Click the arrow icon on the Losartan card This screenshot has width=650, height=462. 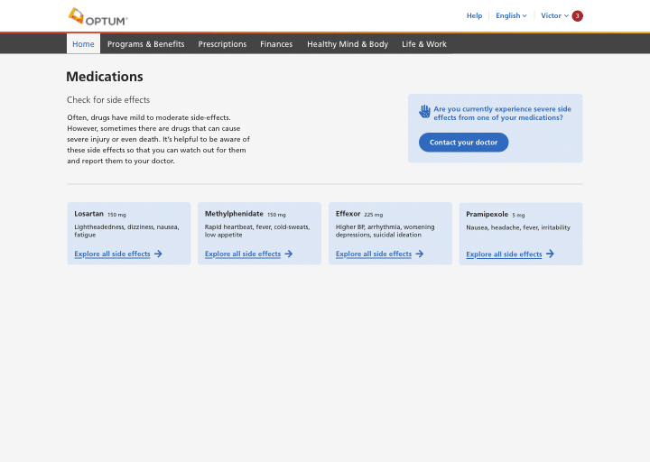pos(158,254)
